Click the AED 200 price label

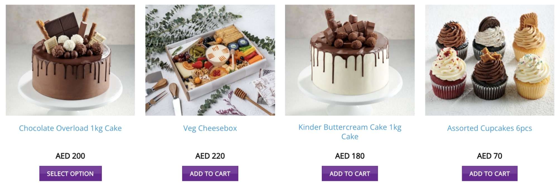pyautogui.click(x=70, y=156)
